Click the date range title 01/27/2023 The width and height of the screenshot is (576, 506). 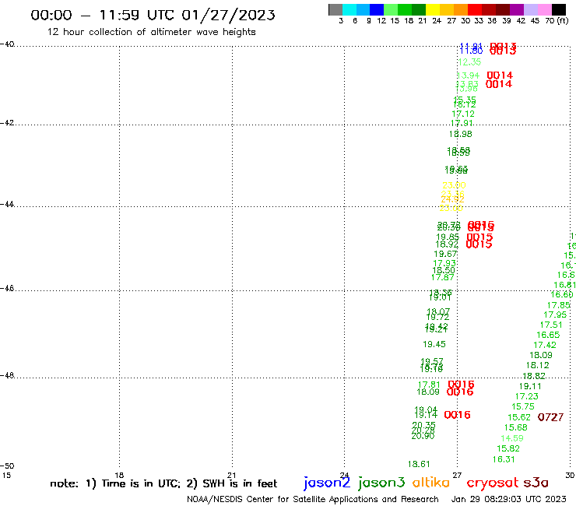click(x=153, y=16)
